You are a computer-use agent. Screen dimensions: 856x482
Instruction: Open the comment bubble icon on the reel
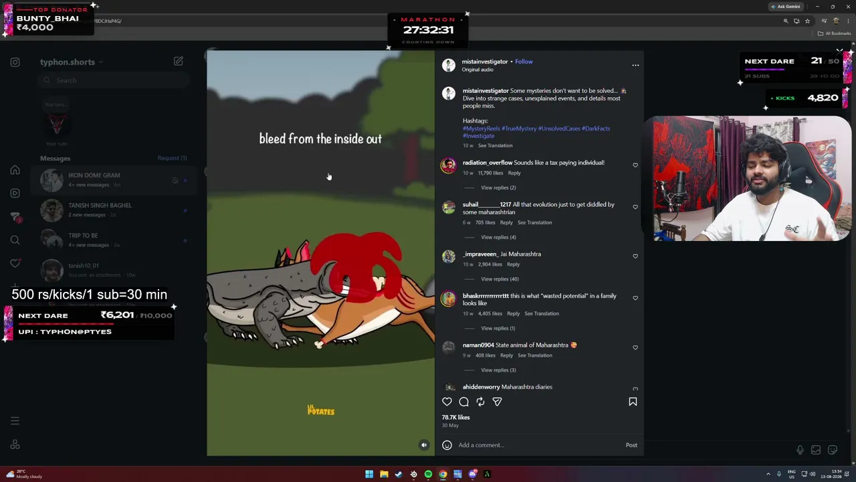(x=463, y=402)
